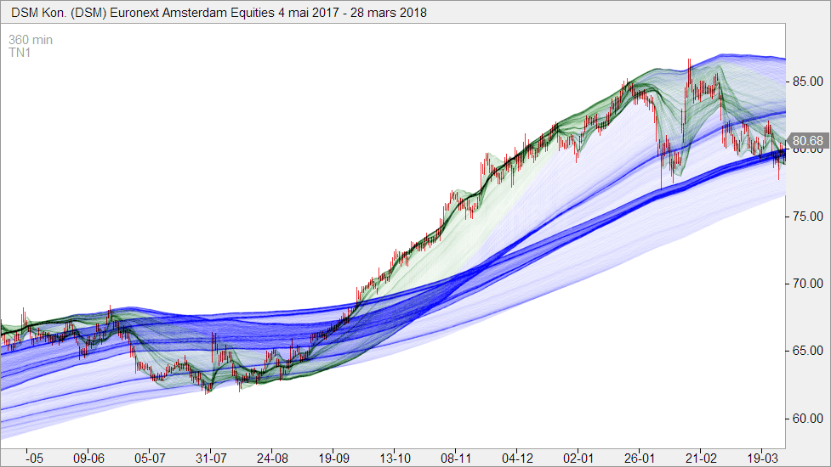Click the '31-07' date axis label

click(x=211, y=458)
